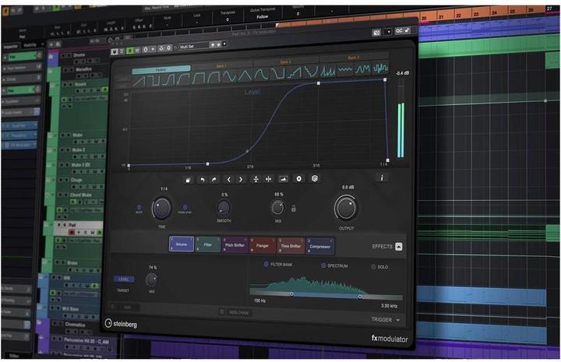
Task: Click the mix lock padlock icon
Action: point(294,209)
